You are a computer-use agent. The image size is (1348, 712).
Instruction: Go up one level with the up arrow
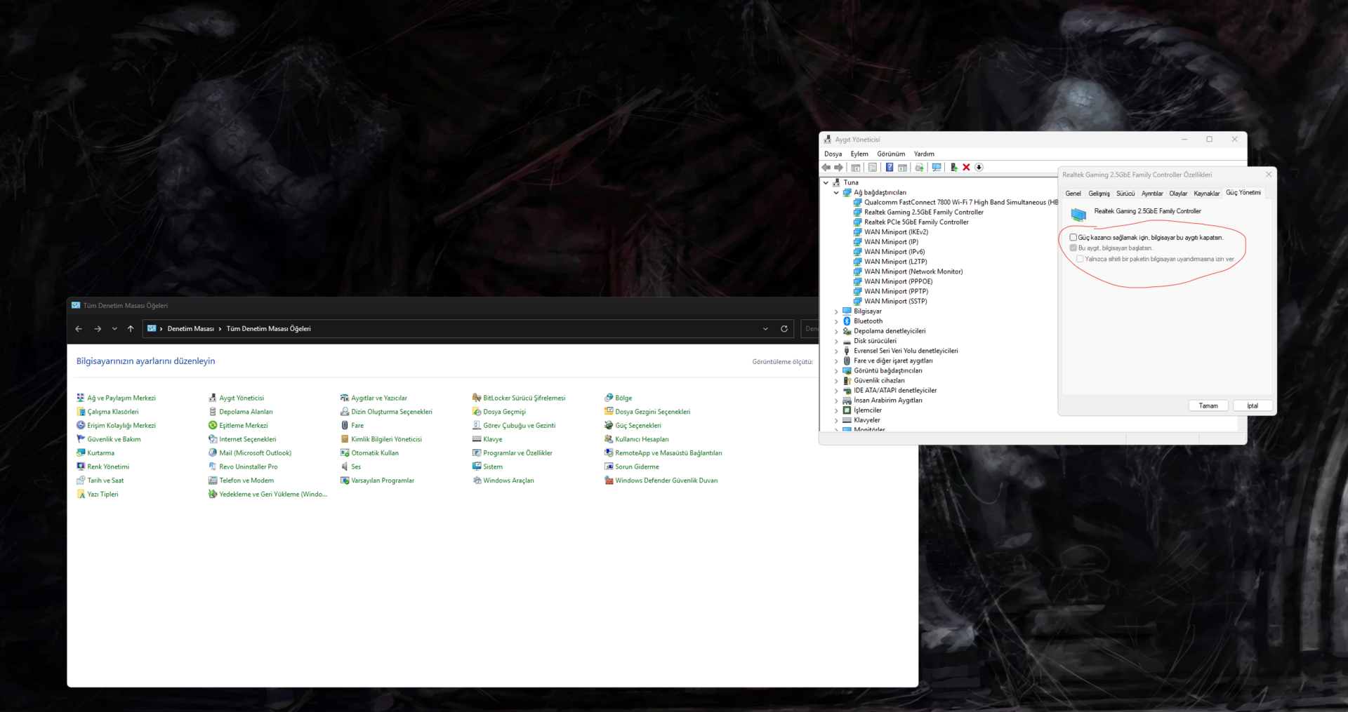pos(131,329)
